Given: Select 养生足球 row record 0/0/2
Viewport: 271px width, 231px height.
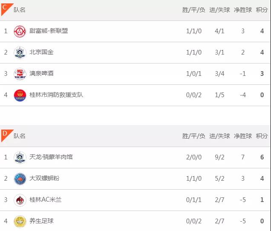Looking at the screenshot, I should (194, 221).
